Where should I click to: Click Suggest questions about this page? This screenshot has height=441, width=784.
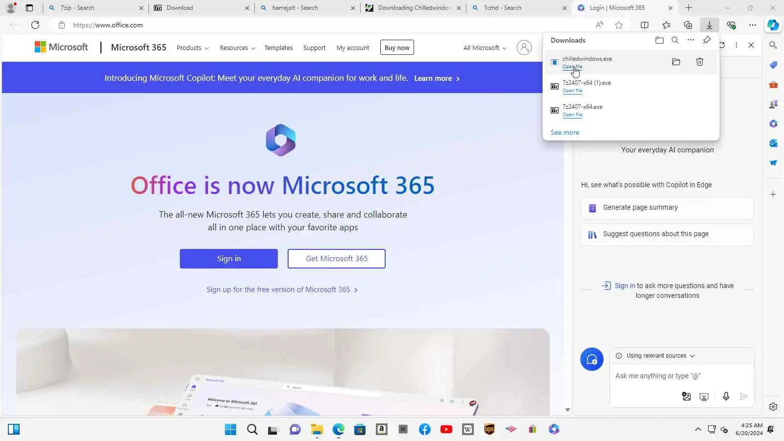667,234
